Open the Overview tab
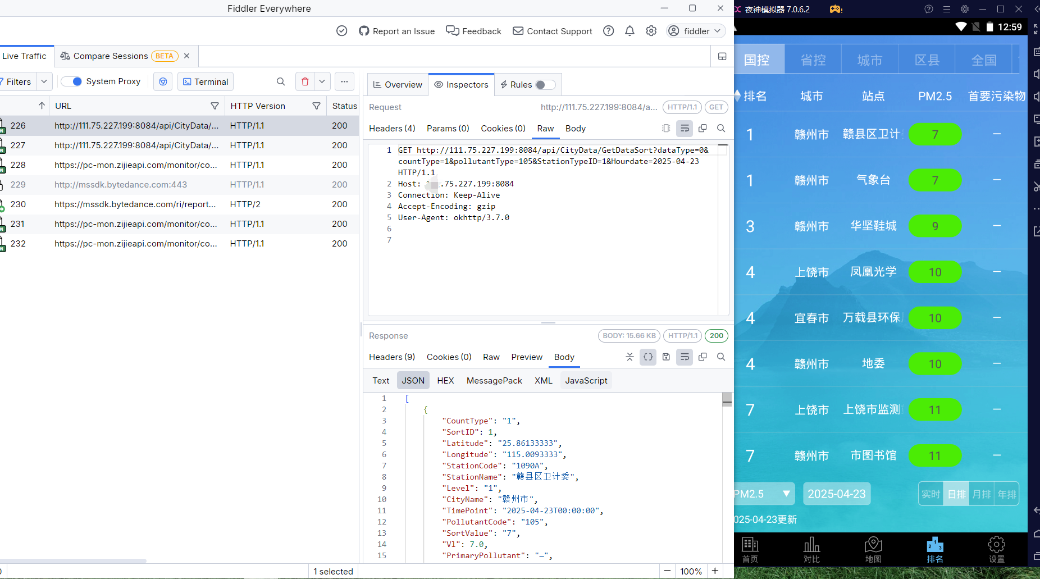Image resolution: width=1040 pixels, height=579 pixels. tap(398, 85)
